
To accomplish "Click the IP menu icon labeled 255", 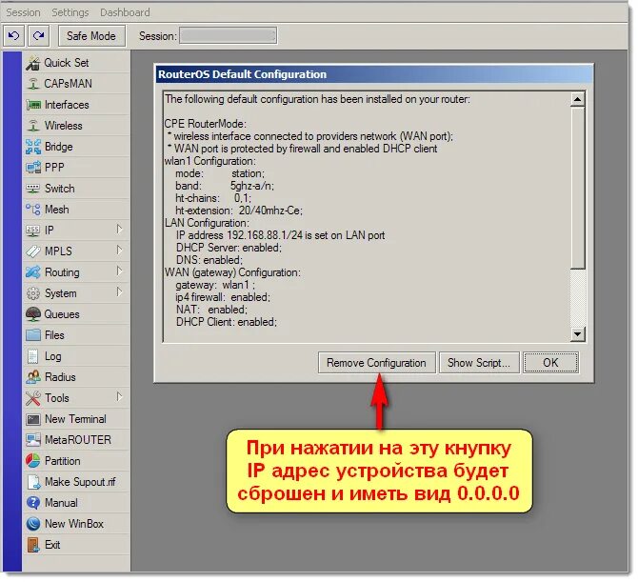I will coord(33,231).
